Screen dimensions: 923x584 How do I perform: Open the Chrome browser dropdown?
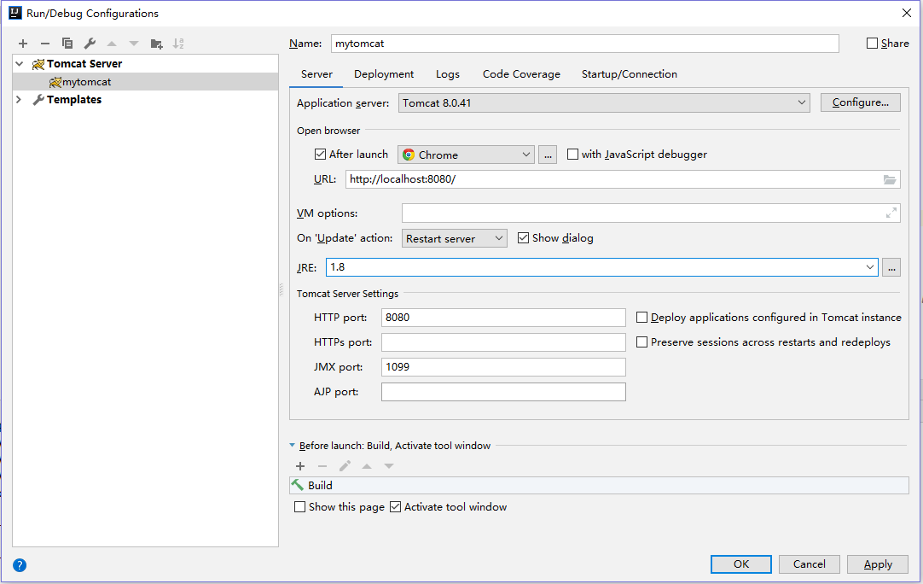(x=467, y=155)
